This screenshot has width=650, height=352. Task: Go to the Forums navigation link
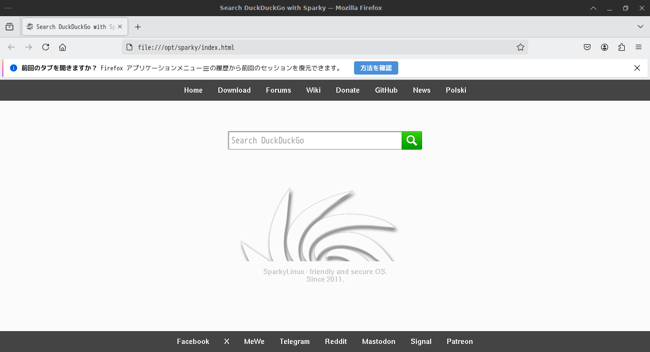[x=278, y=90]
